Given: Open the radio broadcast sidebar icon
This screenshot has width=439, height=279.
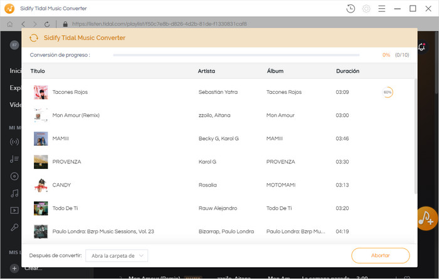Looking at the screenshot, I should [x=14, y=142].
